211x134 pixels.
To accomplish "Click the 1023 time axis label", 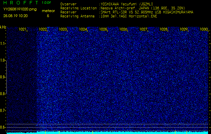I will (x=63, y=29).
